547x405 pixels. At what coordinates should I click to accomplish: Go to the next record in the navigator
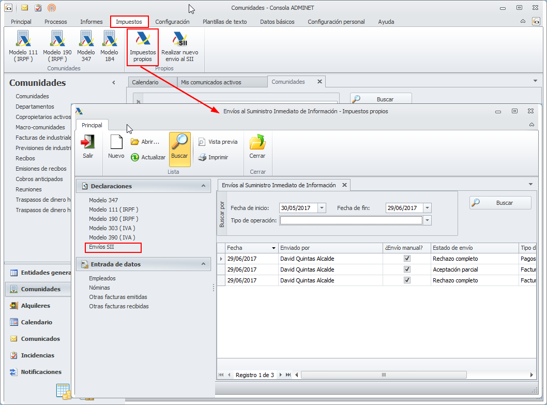280,375
